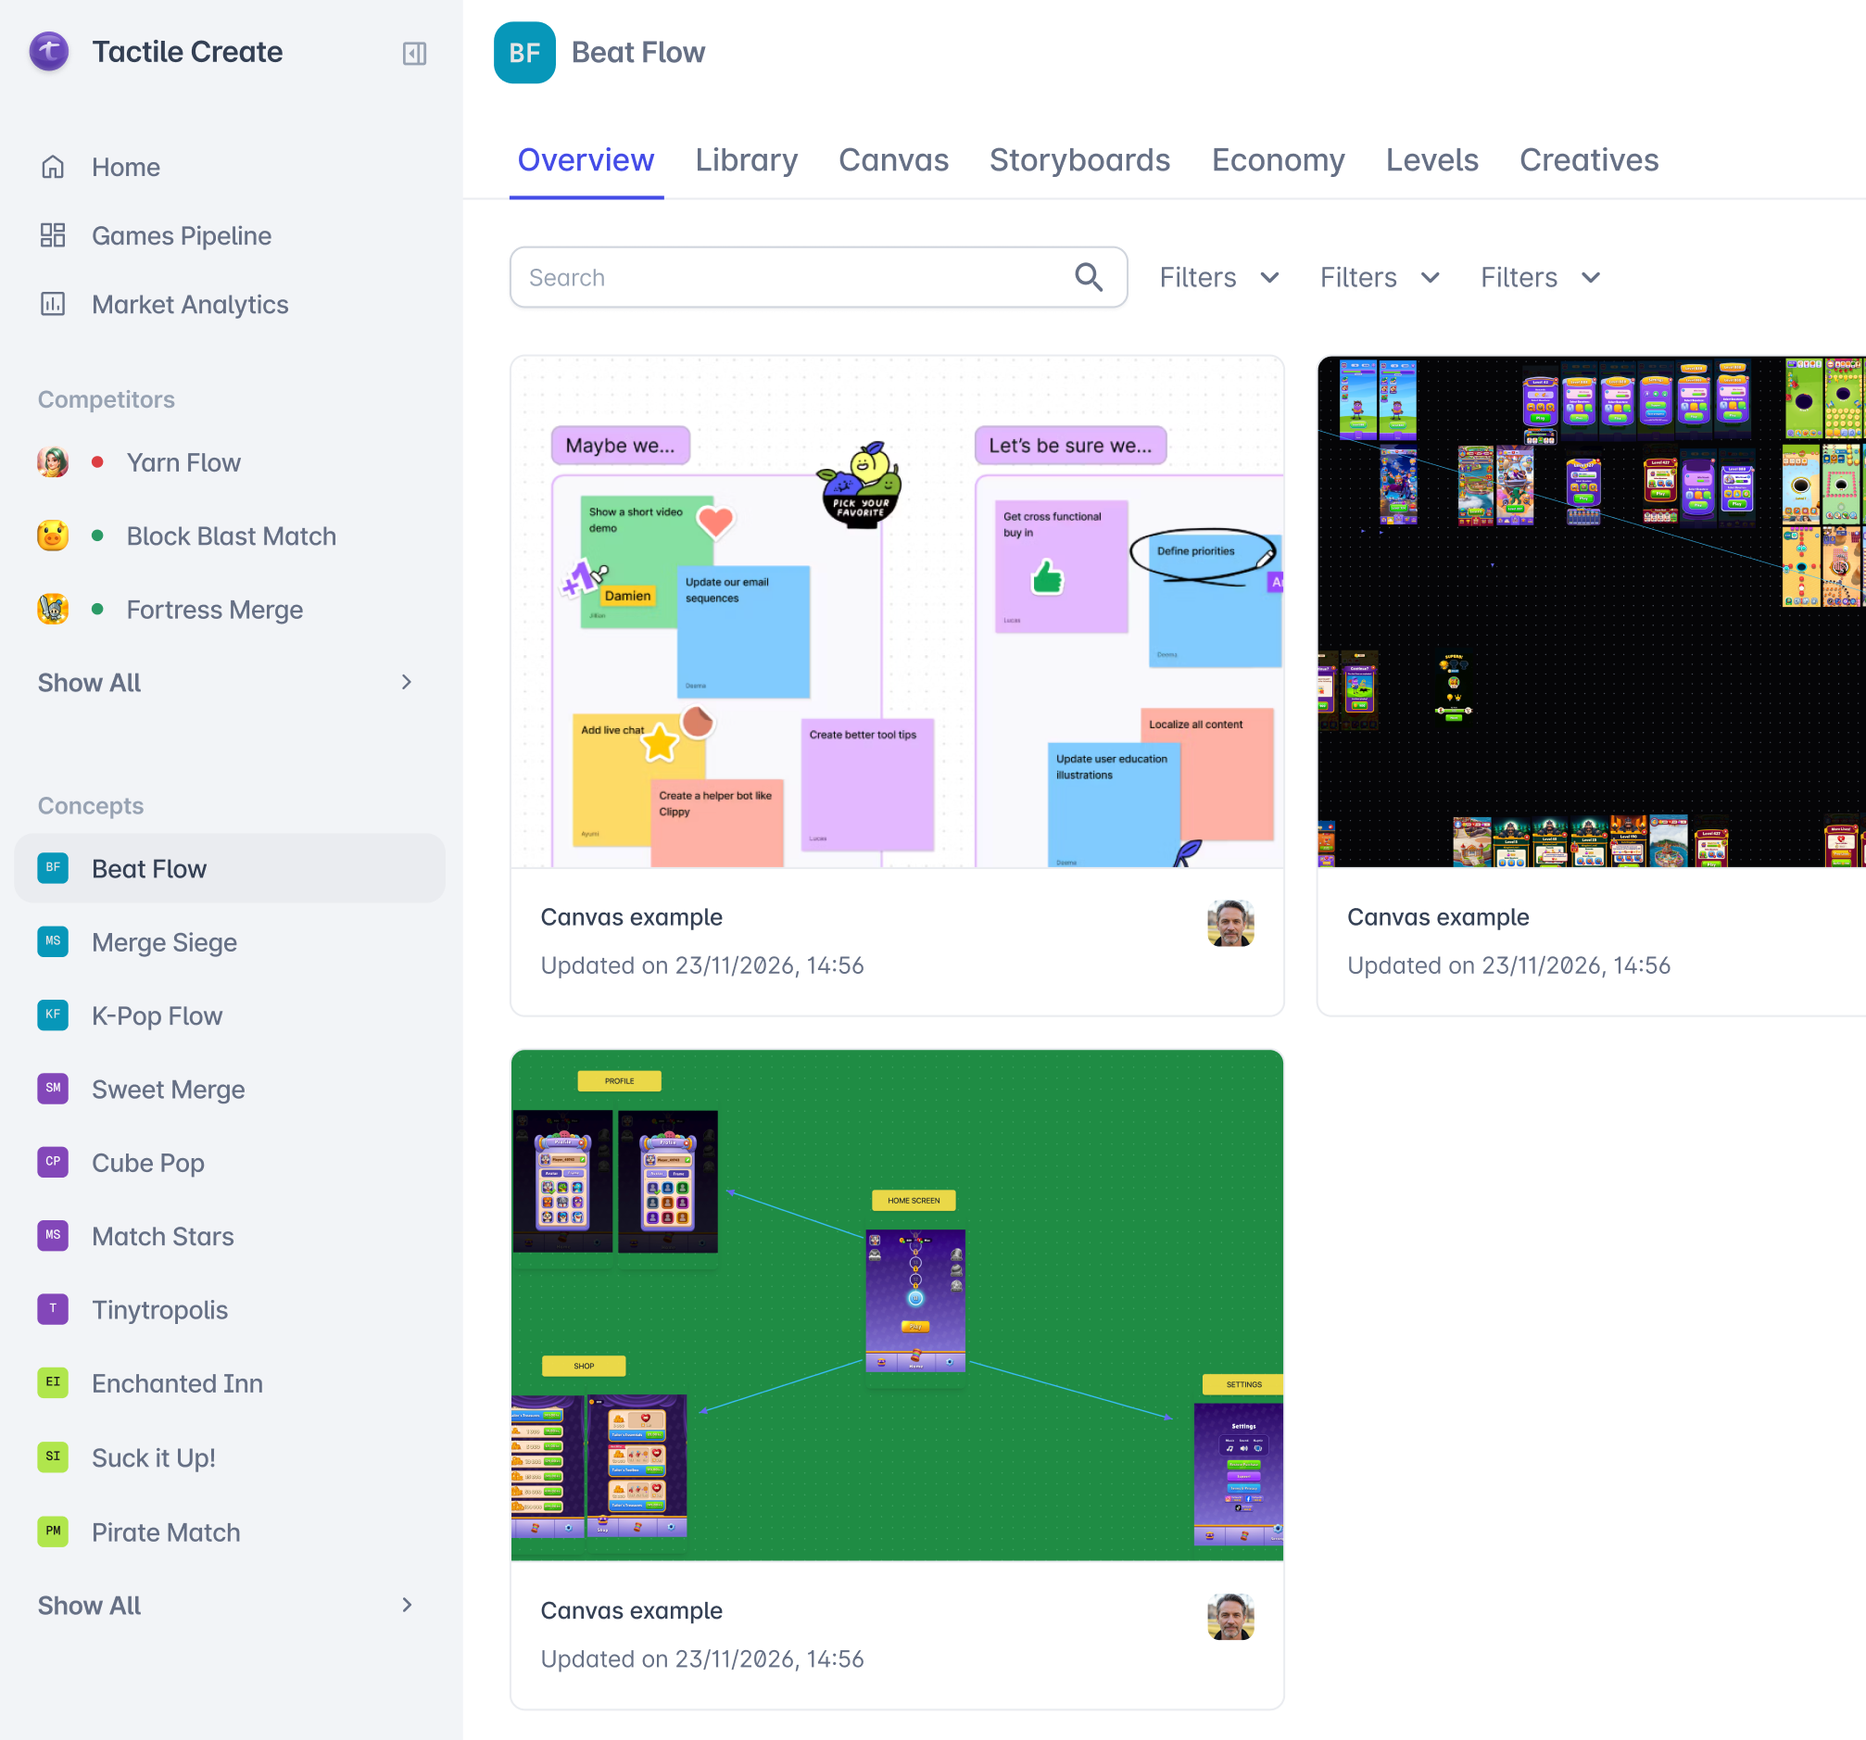
Task: Click author avatar on green canvas card
Action: point(1230,1617)
